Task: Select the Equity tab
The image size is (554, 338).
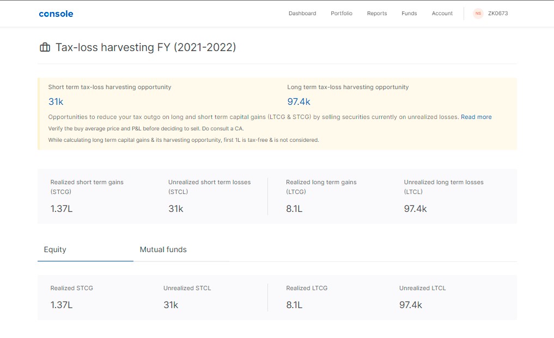Action: point(85,249)
